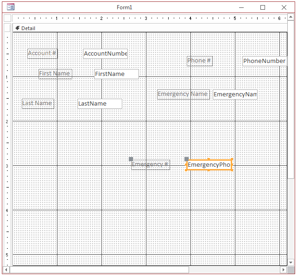Click the move handle of Emergency # label

coord(131,159)
